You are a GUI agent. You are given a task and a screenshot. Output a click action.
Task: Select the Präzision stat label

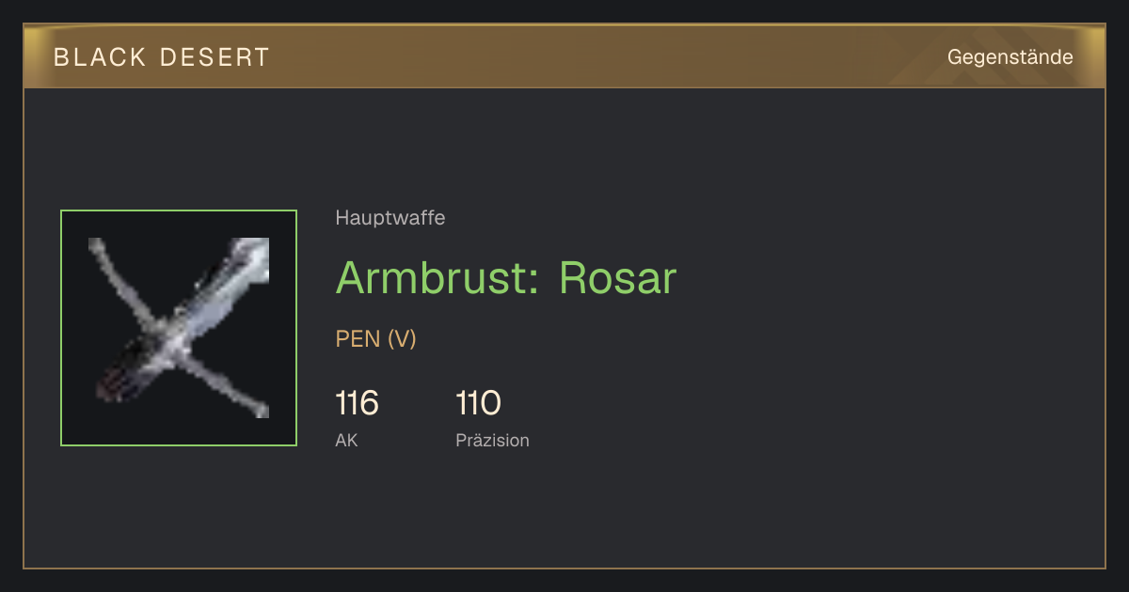(x=492, y=440)
